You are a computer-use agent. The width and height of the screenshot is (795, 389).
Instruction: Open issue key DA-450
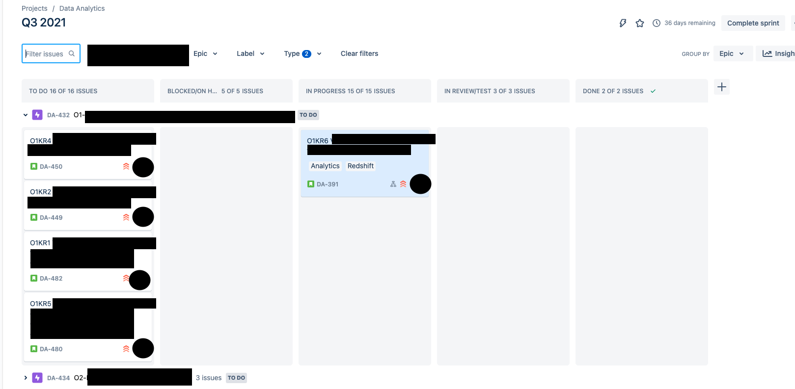click(51, 166)
